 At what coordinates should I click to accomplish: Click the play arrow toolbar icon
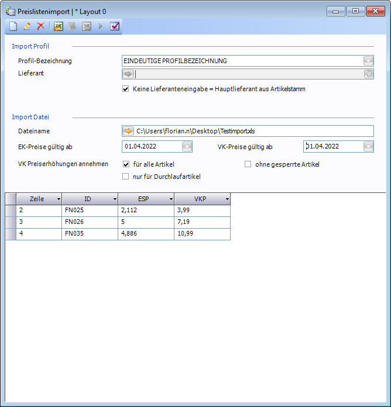coord(100,26)
